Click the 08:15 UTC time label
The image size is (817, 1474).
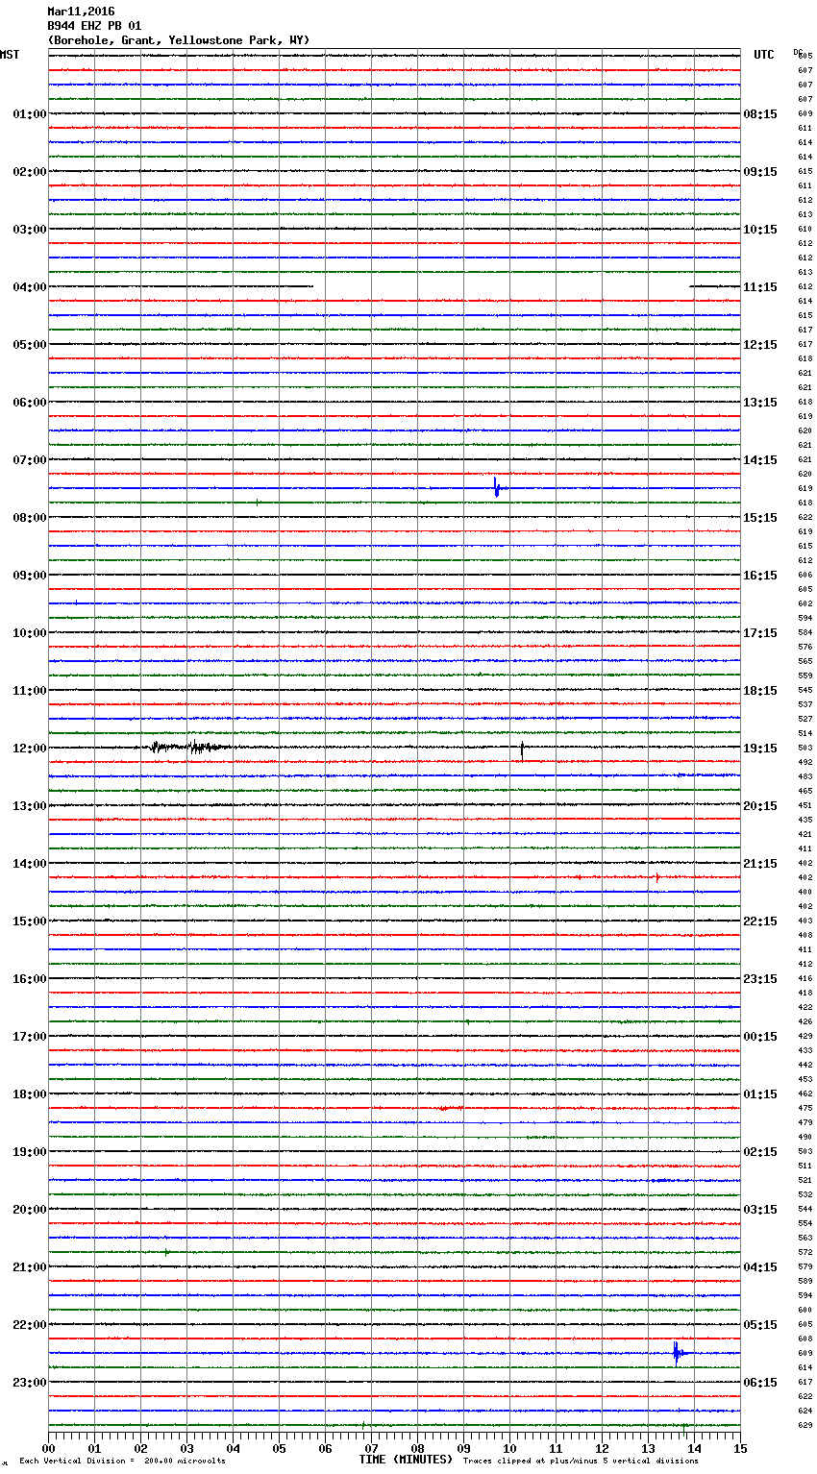[x=760, y=114]
